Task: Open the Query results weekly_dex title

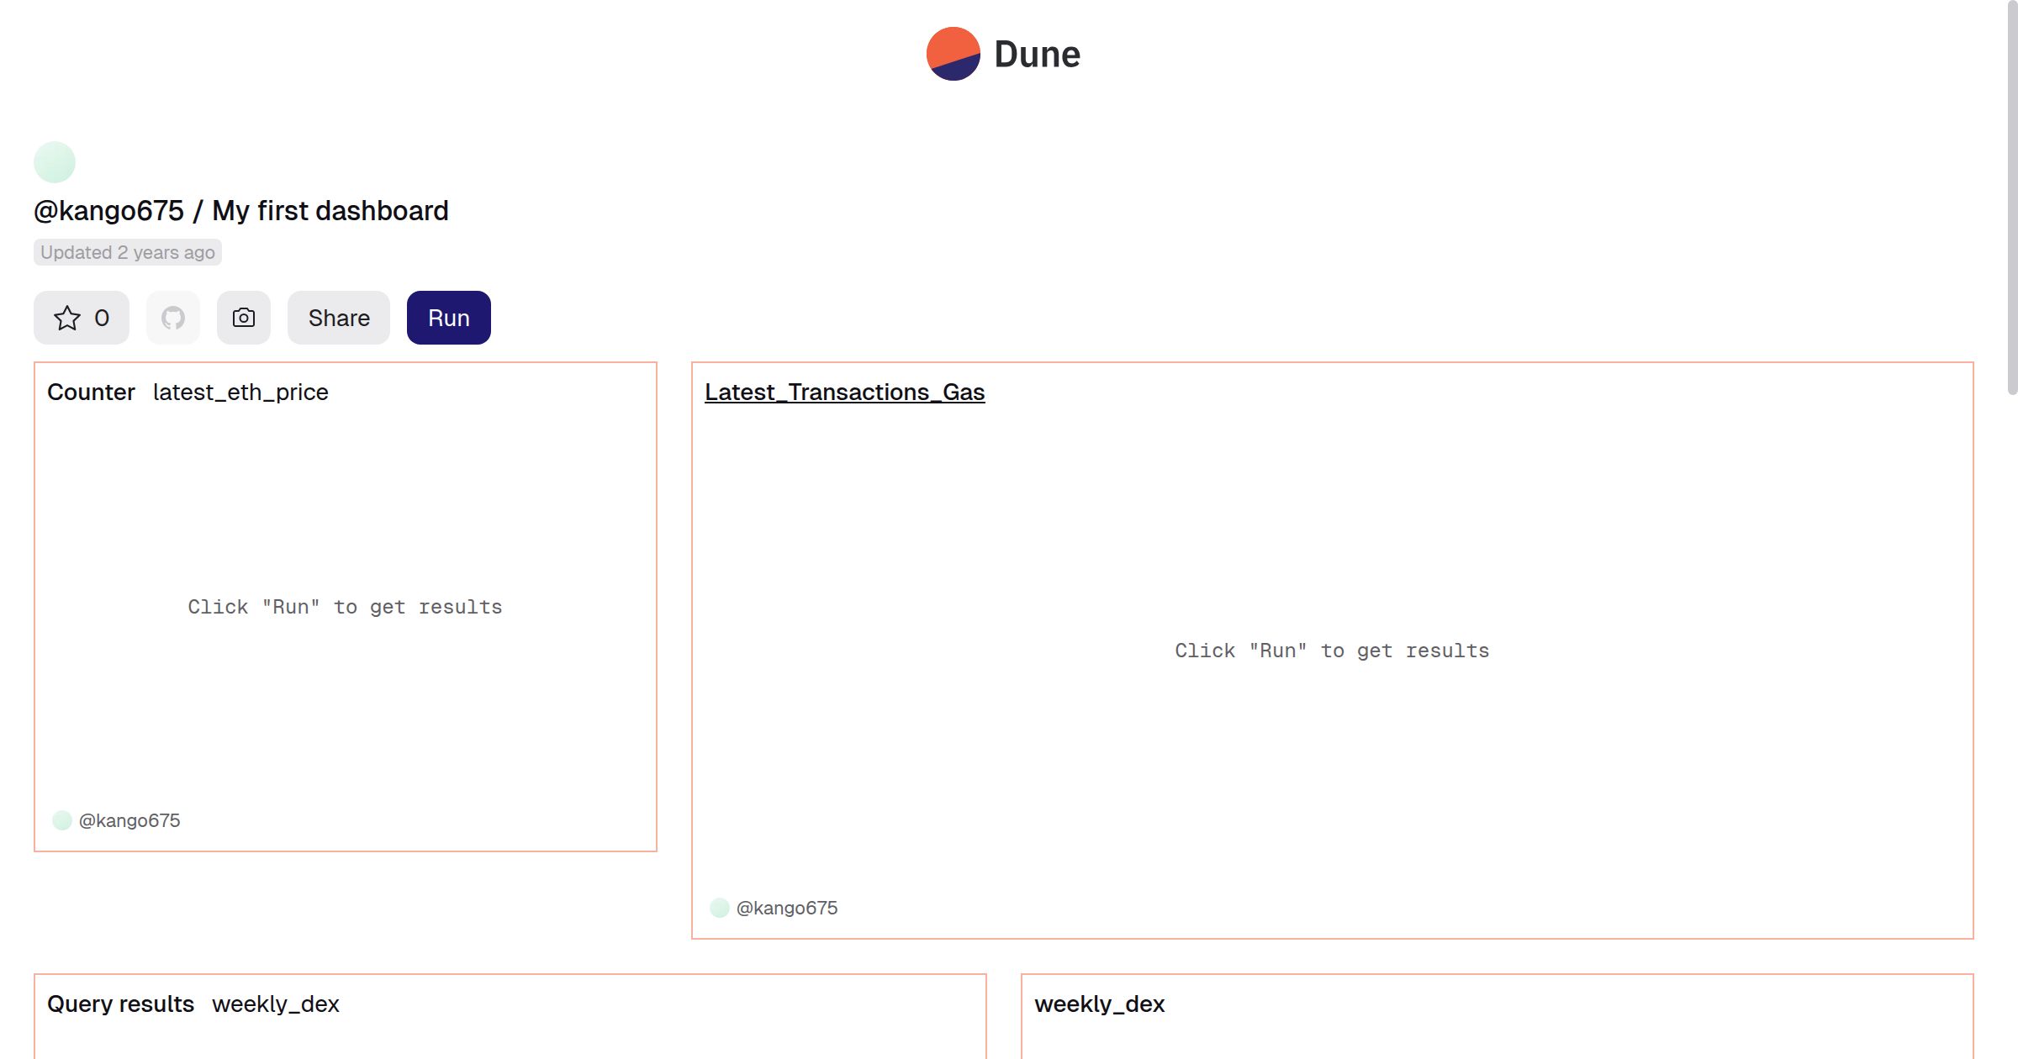Action: pos(193,1004)
